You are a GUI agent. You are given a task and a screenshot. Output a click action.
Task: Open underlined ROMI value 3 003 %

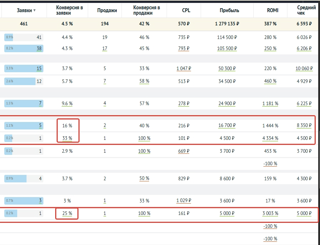270,214
